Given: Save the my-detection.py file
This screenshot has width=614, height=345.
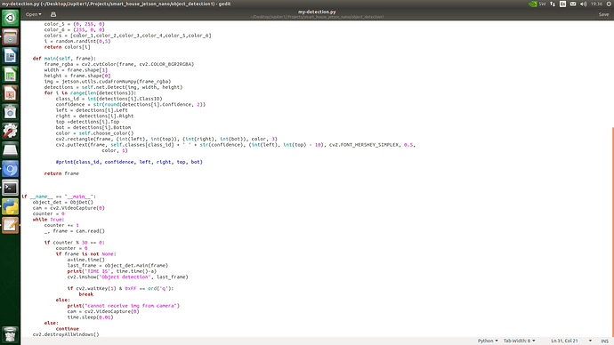Looking at the screenshot, I should point(603,14).
